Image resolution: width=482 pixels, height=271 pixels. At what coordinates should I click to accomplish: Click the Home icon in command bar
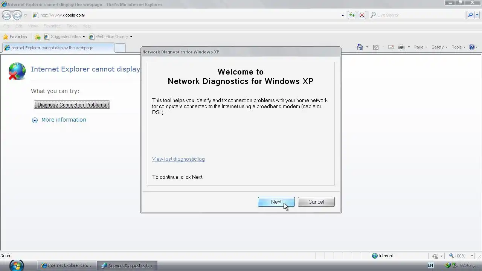pyautogui.click(x=360, y=47)
